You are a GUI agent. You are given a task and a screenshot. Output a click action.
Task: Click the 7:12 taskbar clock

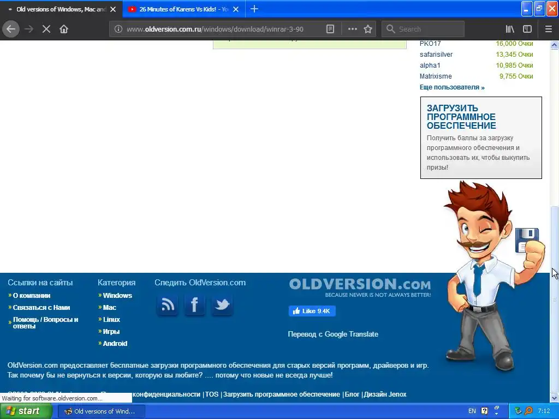544,411
